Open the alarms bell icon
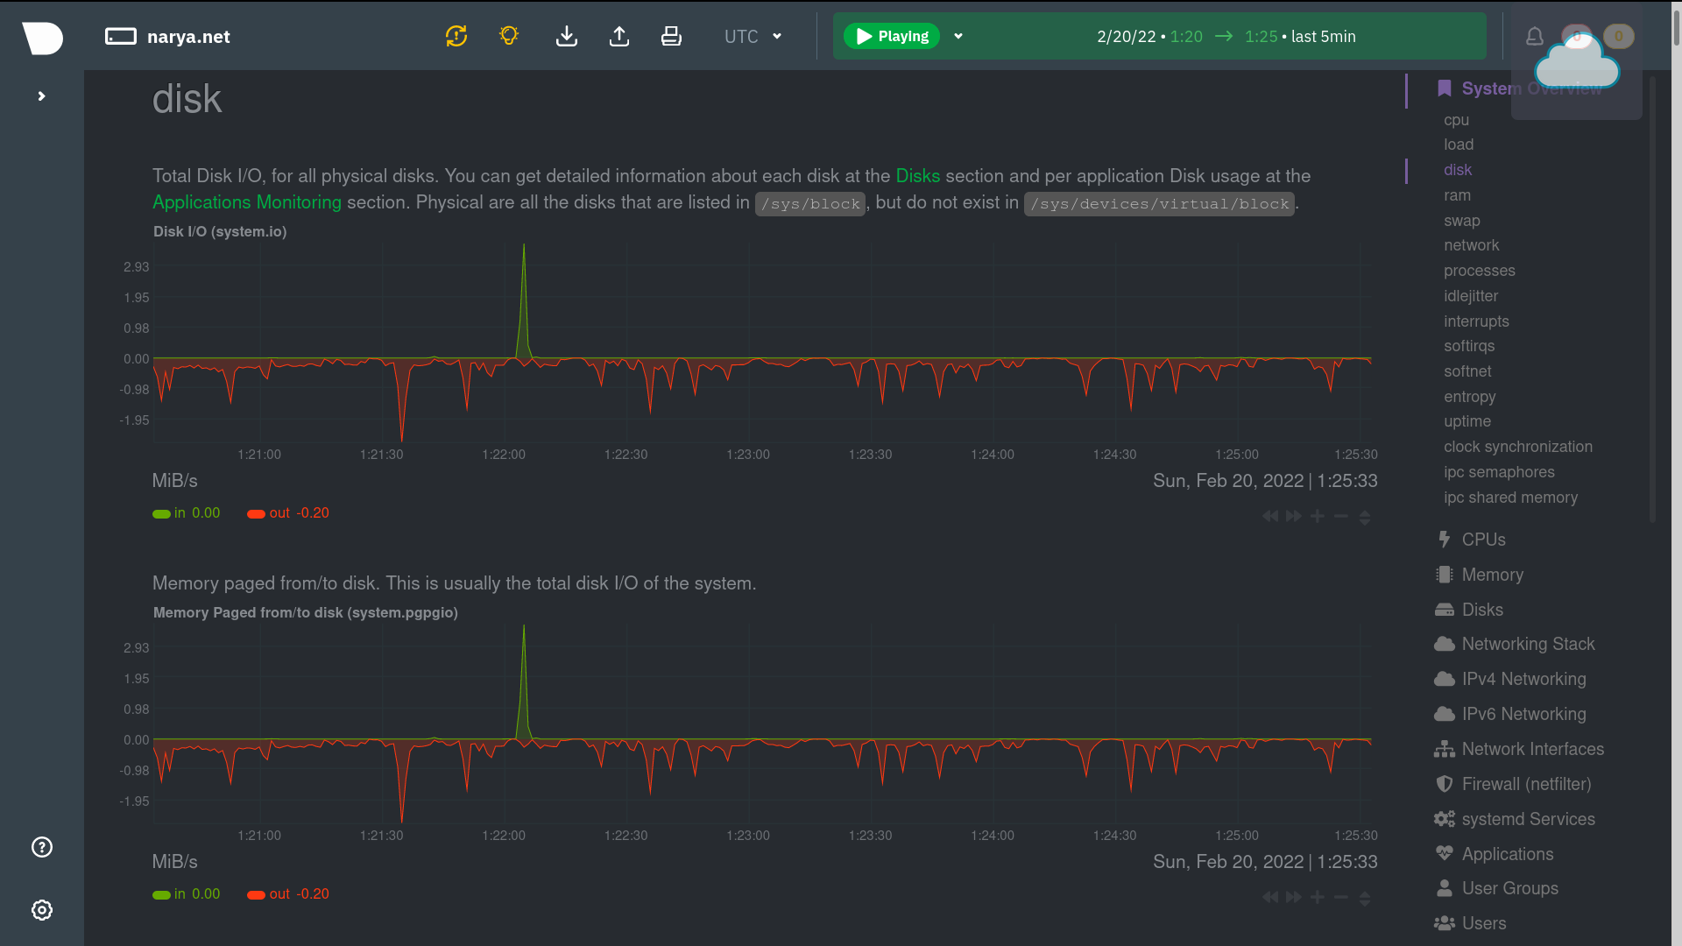Image resolution: width=1682 pixels, height=946 pixels. click(1534, 36)
